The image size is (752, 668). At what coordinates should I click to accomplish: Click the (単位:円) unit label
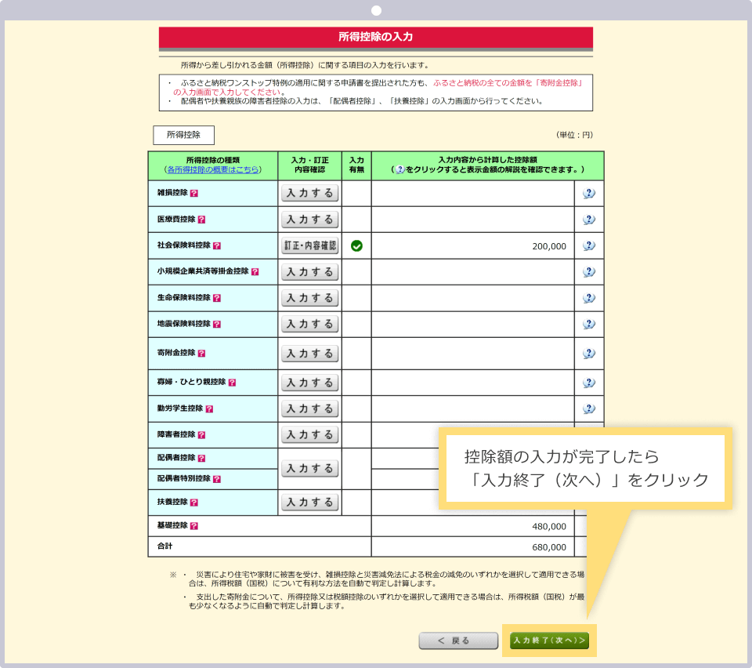point(574,135)
